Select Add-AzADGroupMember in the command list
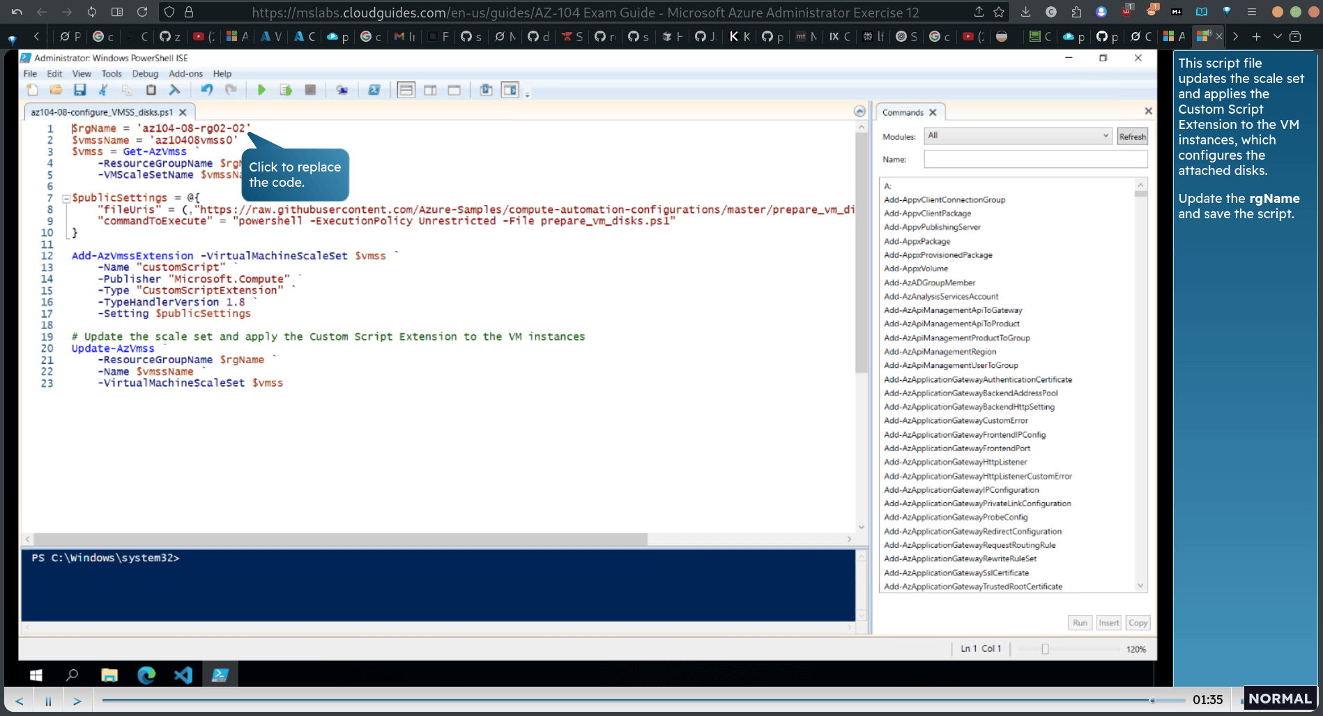This screenshot has width=1323, height=716. coord(929,282)
